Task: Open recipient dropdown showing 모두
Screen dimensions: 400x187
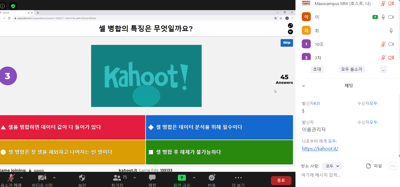Action: (x=332, y=166)
